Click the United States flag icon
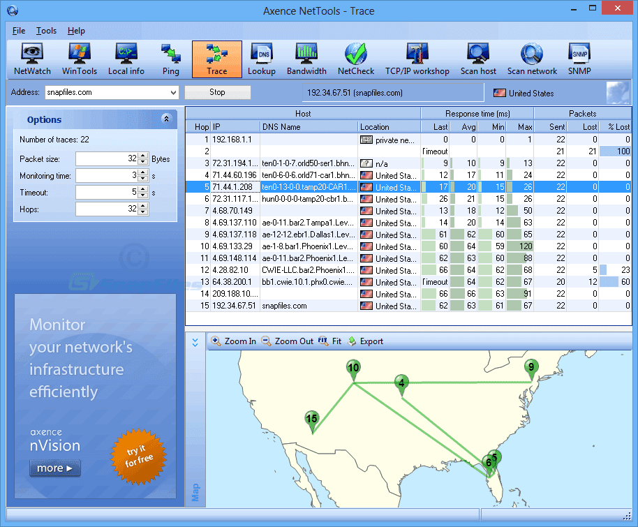This screenshot has width=638, height=527. (499, 94)
